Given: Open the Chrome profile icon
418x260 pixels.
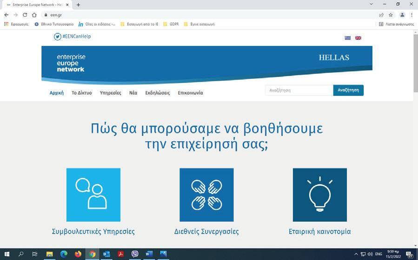Looking at the screenshot, I should pyautogui.click(x=402, y=15).
